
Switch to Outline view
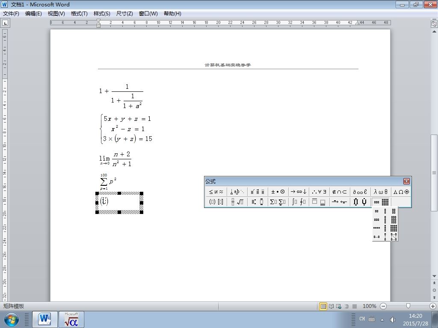click(x=346, y=306)
